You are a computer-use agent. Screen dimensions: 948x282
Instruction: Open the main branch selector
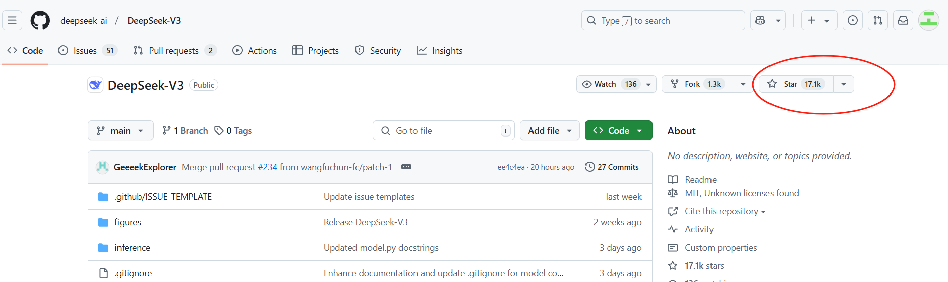pos(121,131)
